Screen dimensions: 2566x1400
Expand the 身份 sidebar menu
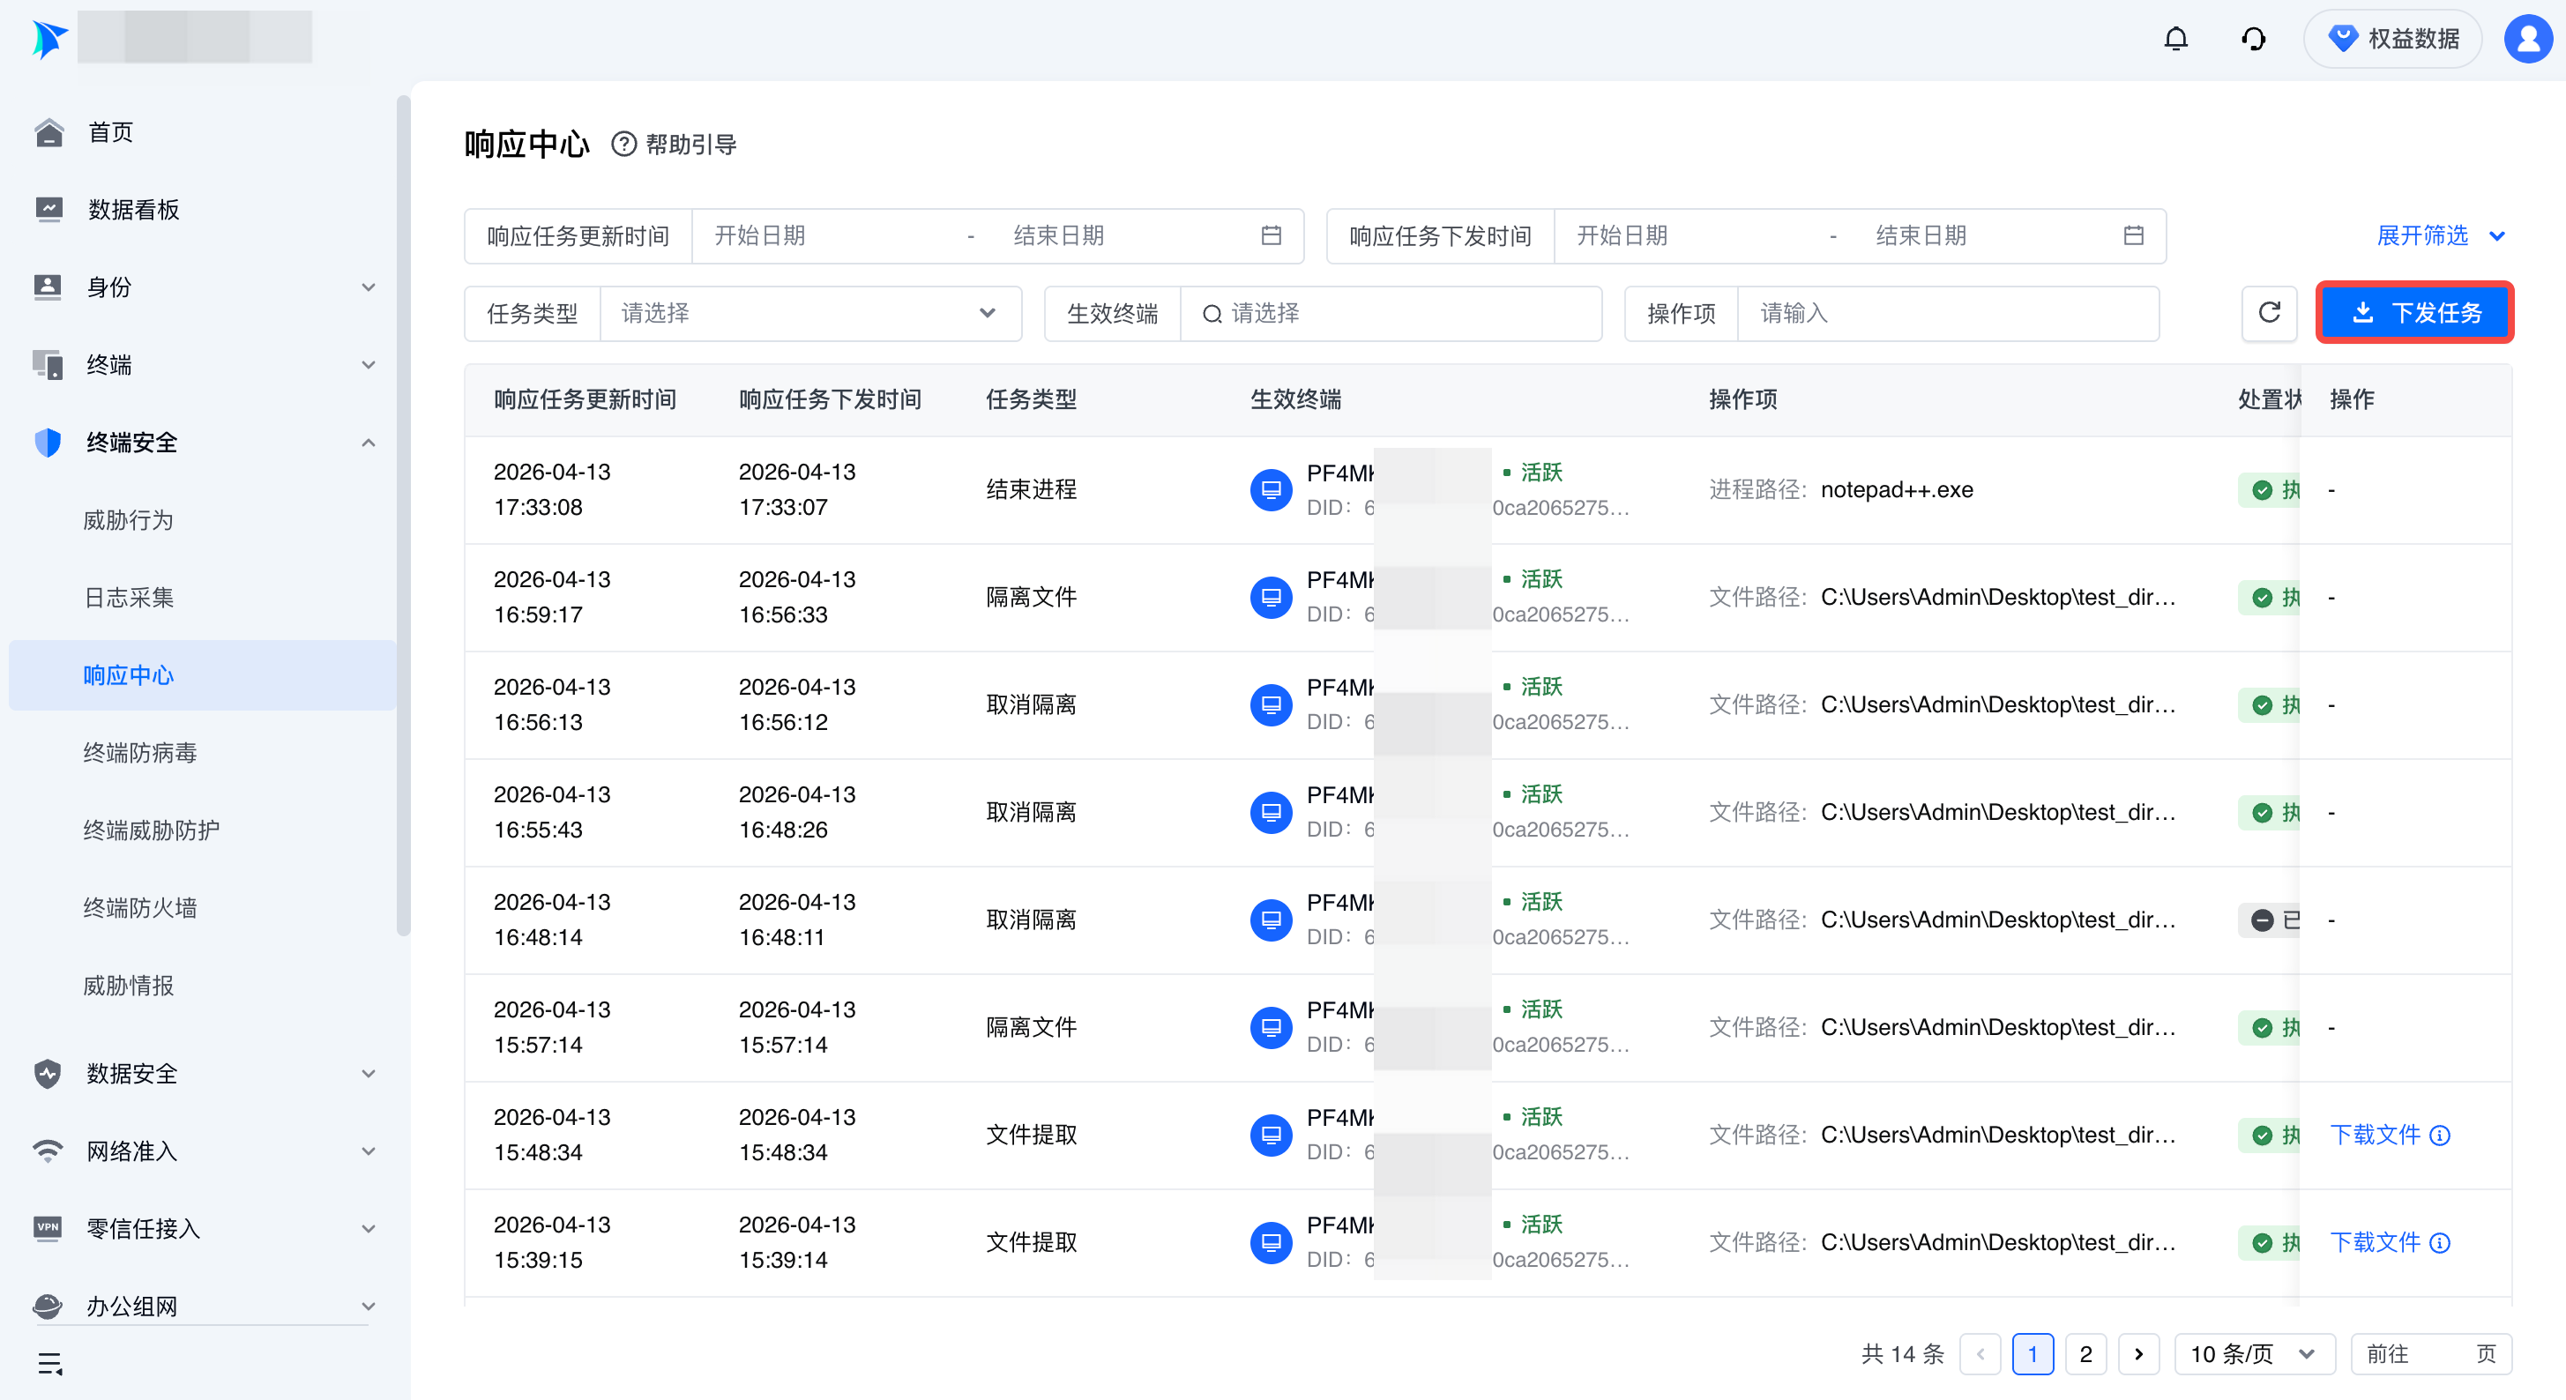368,287
